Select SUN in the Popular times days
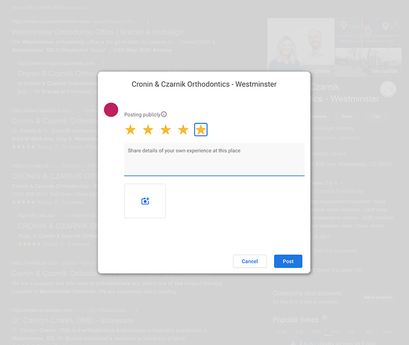Viewport: 409px width, 345px height. tap(387, 332)
